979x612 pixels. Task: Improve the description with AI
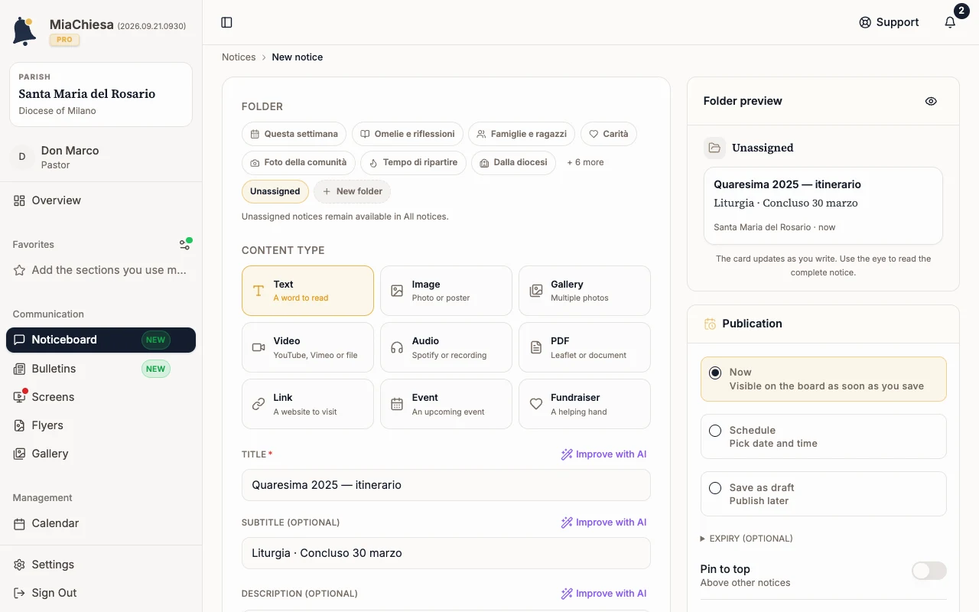(x=603, y=594)
